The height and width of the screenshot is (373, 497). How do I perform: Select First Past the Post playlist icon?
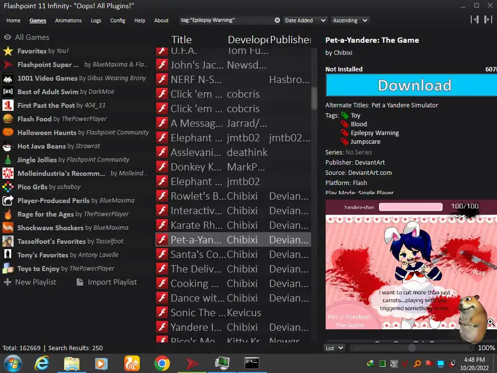8,105
